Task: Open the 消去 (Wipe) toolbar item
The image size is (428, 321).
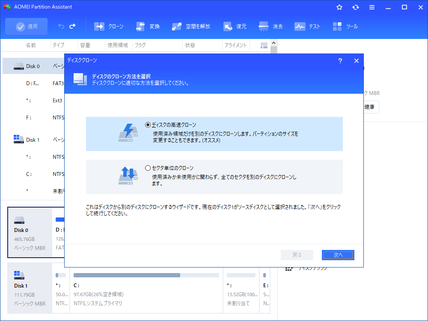Action: pyautogui.click(x=270, y=27)
